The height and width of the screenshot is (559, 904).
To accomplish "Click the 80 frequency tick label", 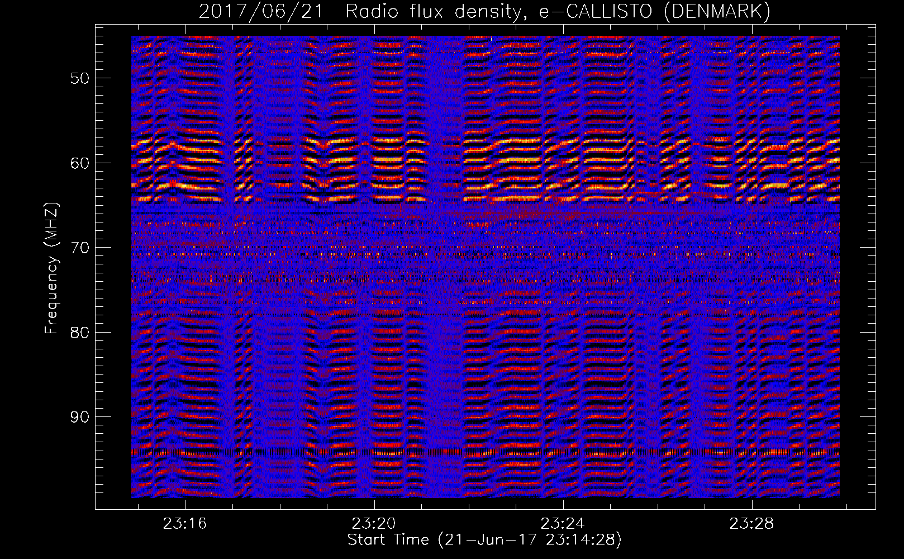I will [x=80, y=332].
